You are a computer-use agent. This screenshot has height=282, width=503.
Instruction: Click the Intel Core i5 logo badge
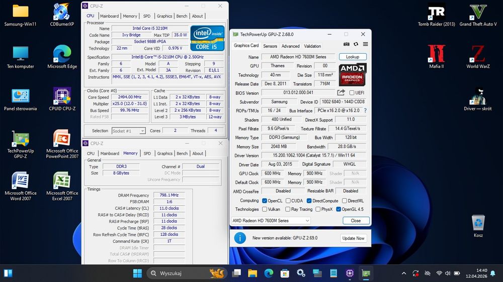point(207,38)
